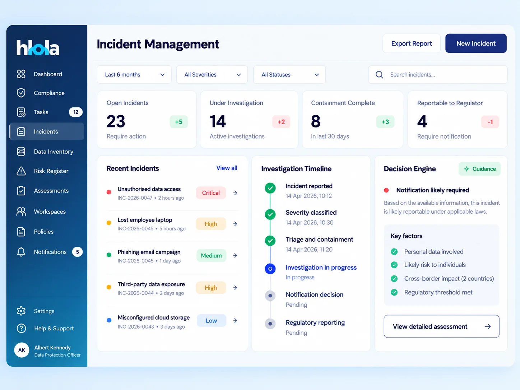Click the Reportable to Regulator card
The height and width of the screenshot is (390, 520).
click(458, 120)
